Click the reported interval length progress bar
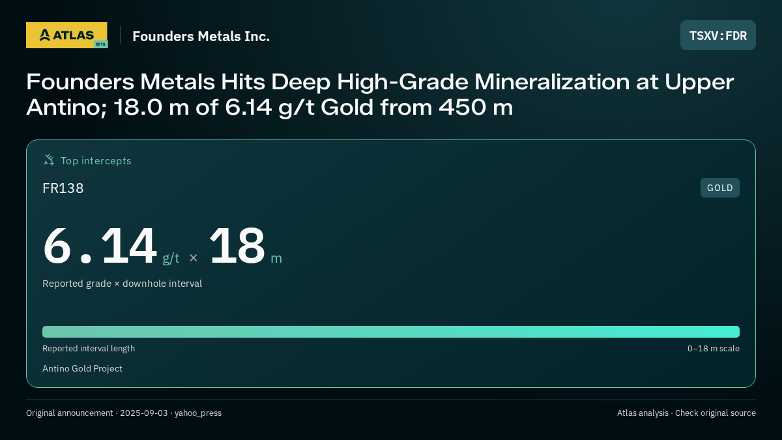Viewport: 782px width, 440px height. [391, 332]
